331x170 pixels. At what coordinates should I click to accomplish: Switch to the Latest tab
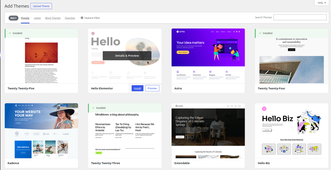tap(37, 18)
